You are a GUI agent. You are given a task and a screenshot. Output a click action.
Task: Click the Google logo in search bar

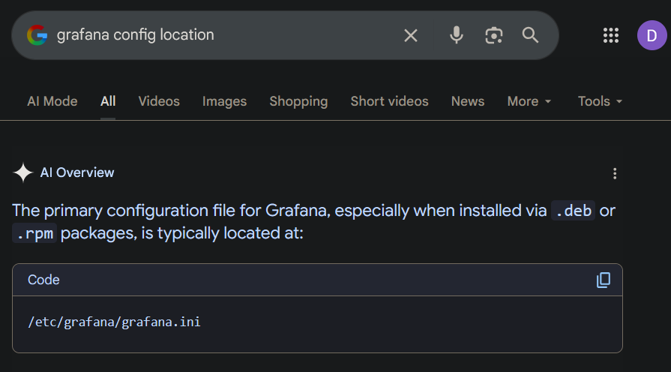(37, 35)
